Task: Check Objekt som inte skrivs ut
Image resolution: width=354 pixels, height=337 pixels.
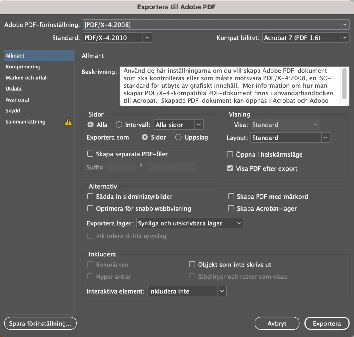Action: [192, 264]
